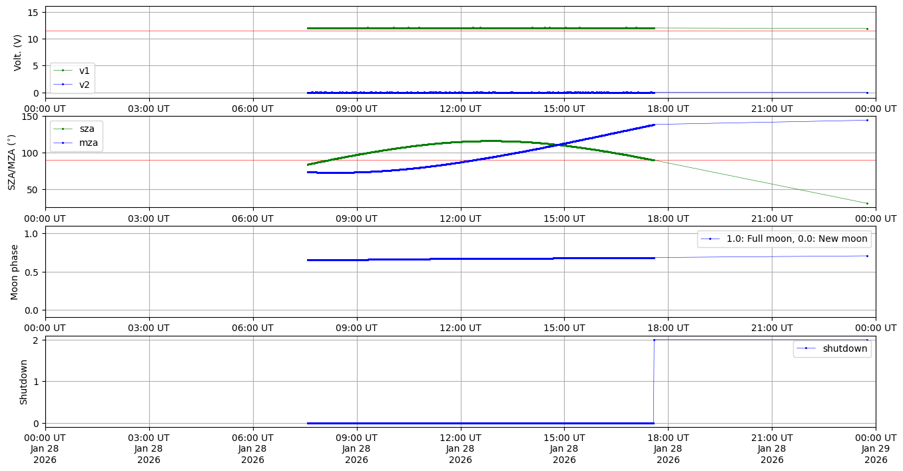
Task: Select the 'Moon phase' y-axis label
Action: pyautogui.click(x=15, y=272)
